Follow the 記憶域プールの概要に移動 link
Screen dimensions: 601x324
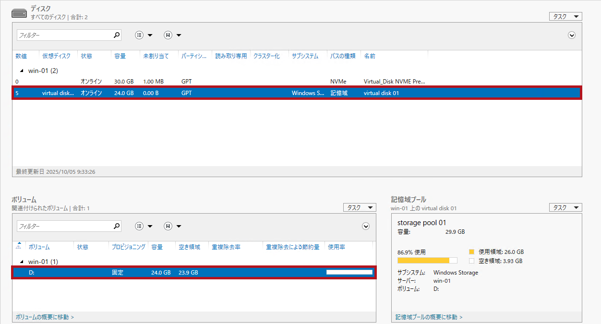[429, 317]
